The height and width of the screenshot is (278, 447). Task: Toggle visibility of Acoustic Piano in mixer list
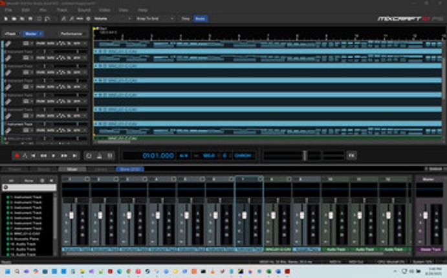[x=8, y=237]
